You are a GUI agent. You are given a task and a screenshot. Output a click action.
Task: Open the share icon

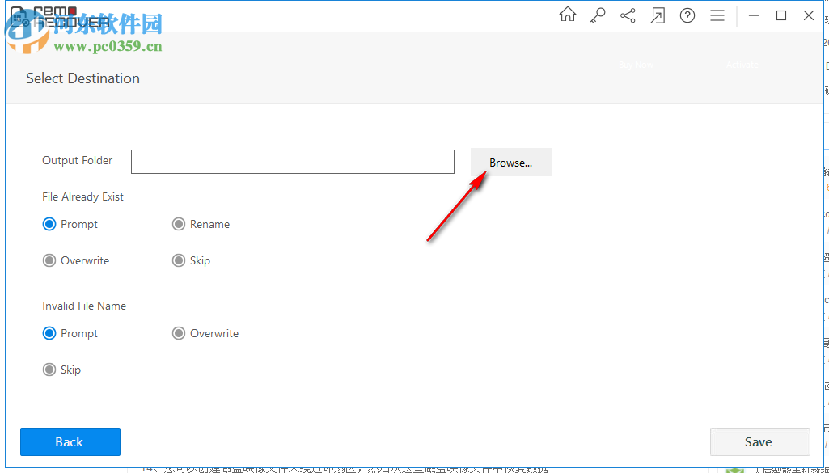(628, 15)
